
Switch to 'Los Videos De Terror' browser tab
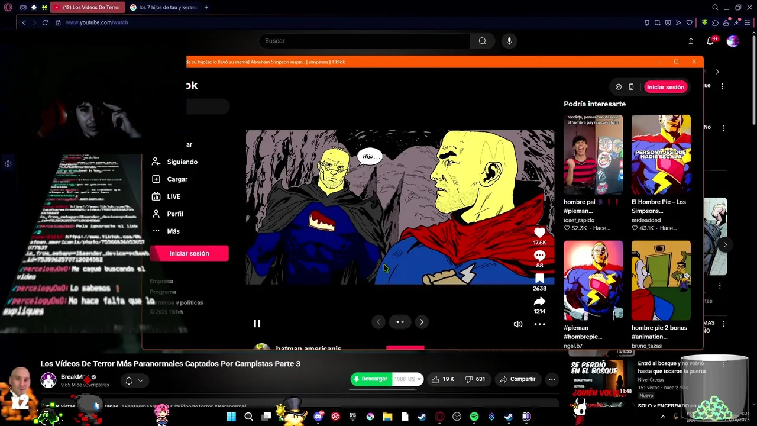point(87,7)
